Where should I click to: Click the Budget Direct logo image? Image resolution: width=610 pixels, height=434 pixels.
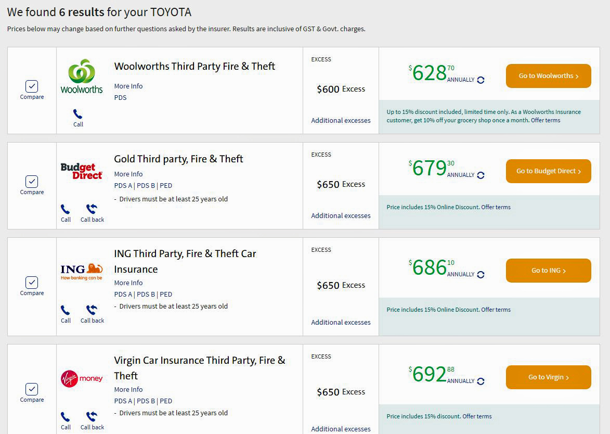[x=82, y=171]
